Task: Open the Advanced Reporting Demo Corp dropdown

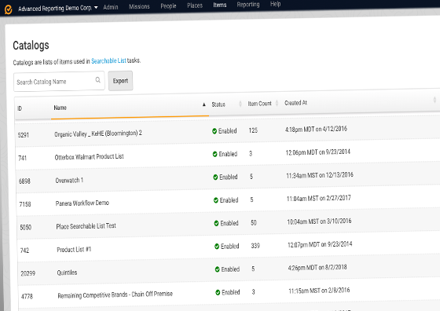Action: tap(58, 8)
